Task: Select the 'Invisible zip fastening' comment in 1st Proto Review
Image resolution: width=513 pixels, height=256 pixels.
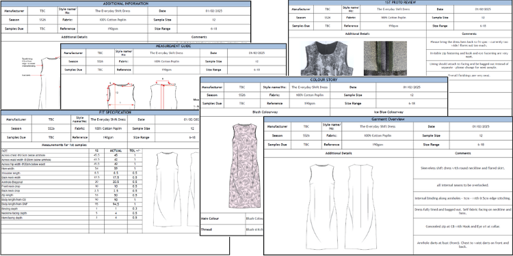Action: (469, 55)
